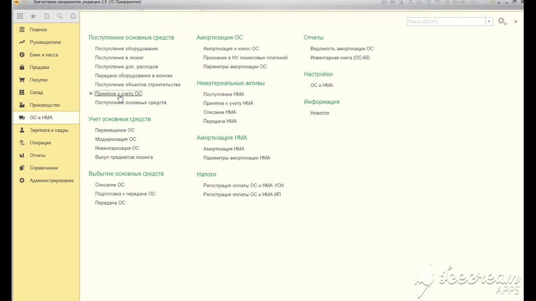Open Ведомость амортизации ОС report
The width and height of the screenshot is (536, 301).
[x=342, y=48]
